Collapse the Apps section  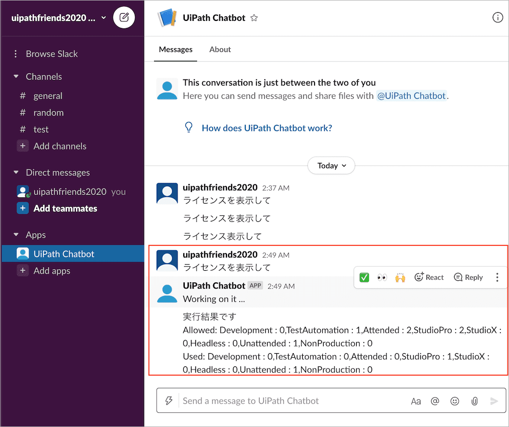[x=16, y=235]
